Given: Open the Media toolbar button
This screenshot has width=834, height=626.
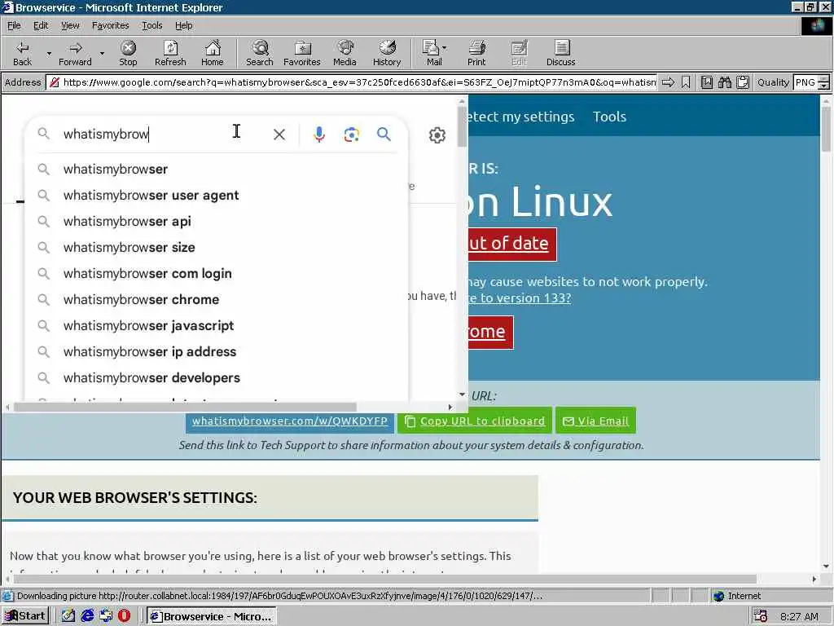Looking at the screenshot, I should pos(345,53).
